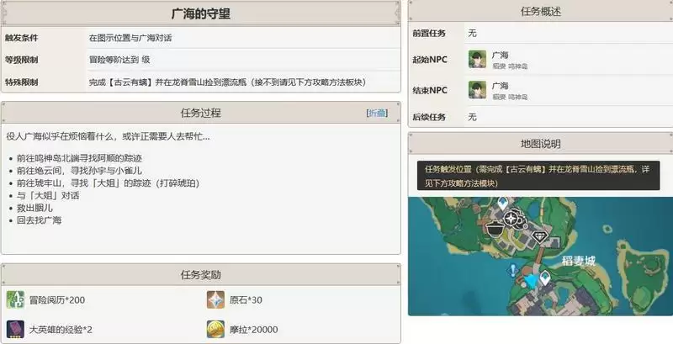The width and height of the screenshot is (673, 344).
Task: Click the 冒险阅历 reward icon
Action: [15, 299]
